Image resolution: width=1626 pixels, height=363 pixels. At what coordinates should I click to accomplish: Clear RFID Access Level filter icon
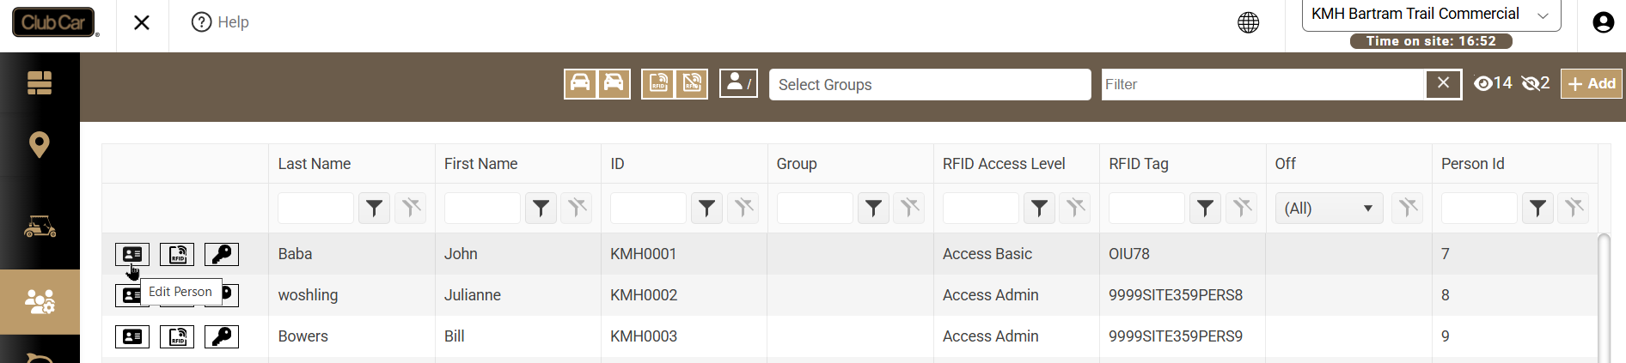coord(1075,209)
